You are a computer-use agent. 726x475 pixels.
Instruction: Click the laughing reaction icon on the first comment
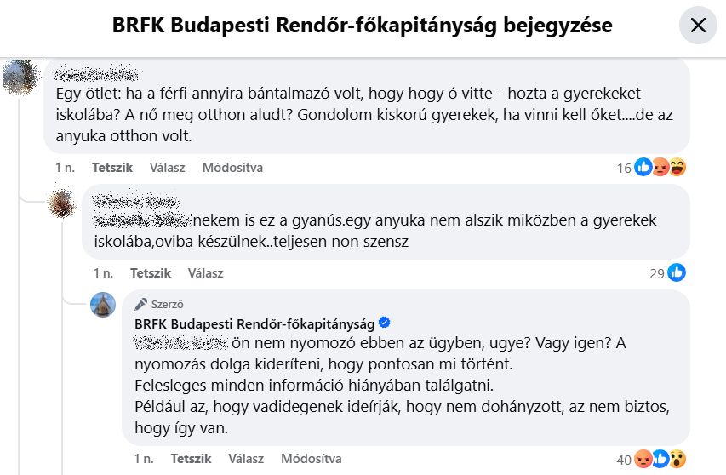click(x=677, y=167)
